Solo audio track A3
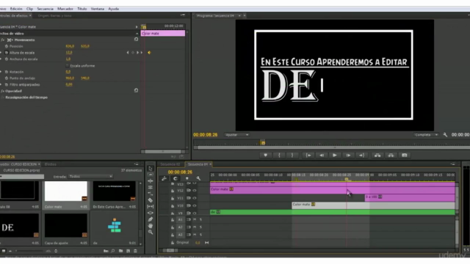 (x=200, y=235)
